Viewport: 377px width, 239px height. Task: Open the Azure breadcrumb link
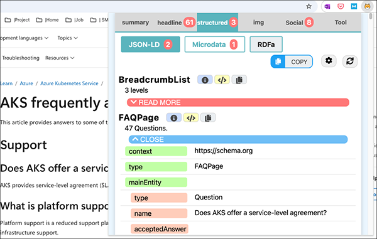26,83
